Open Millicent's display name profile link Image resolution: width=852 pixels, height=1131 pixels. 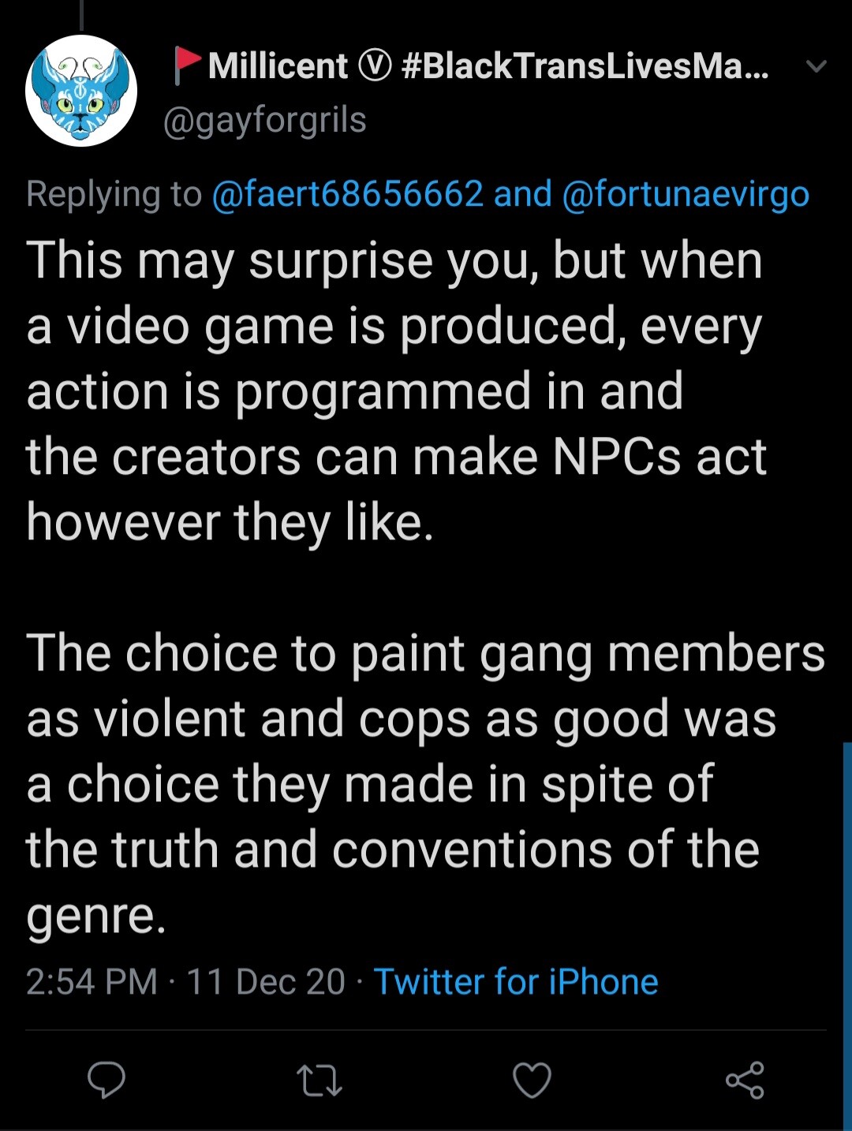tap(278, 66)
